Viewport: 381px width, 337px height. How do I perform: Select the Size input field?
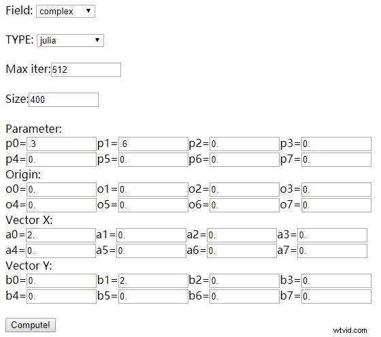63,99
